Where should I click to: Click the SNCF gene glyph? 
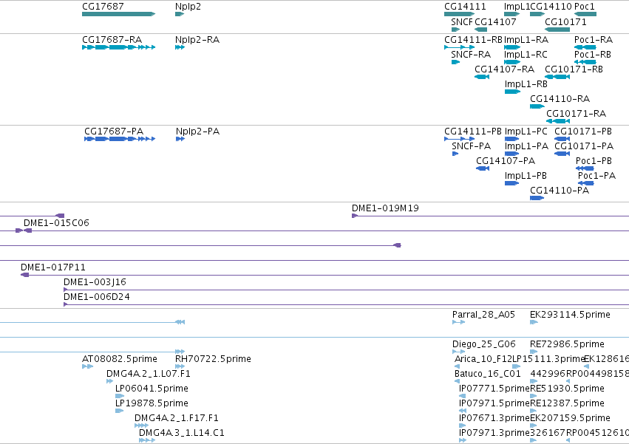[x=456, y=30]
